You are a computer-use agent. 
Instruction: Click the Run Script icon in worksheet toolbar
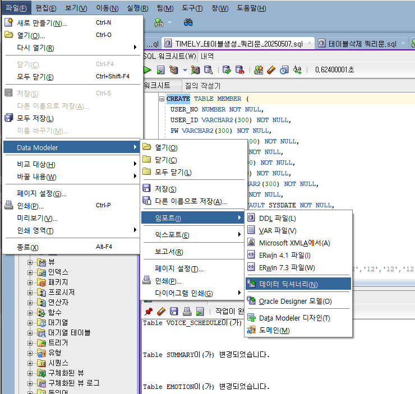click(160, 70)
